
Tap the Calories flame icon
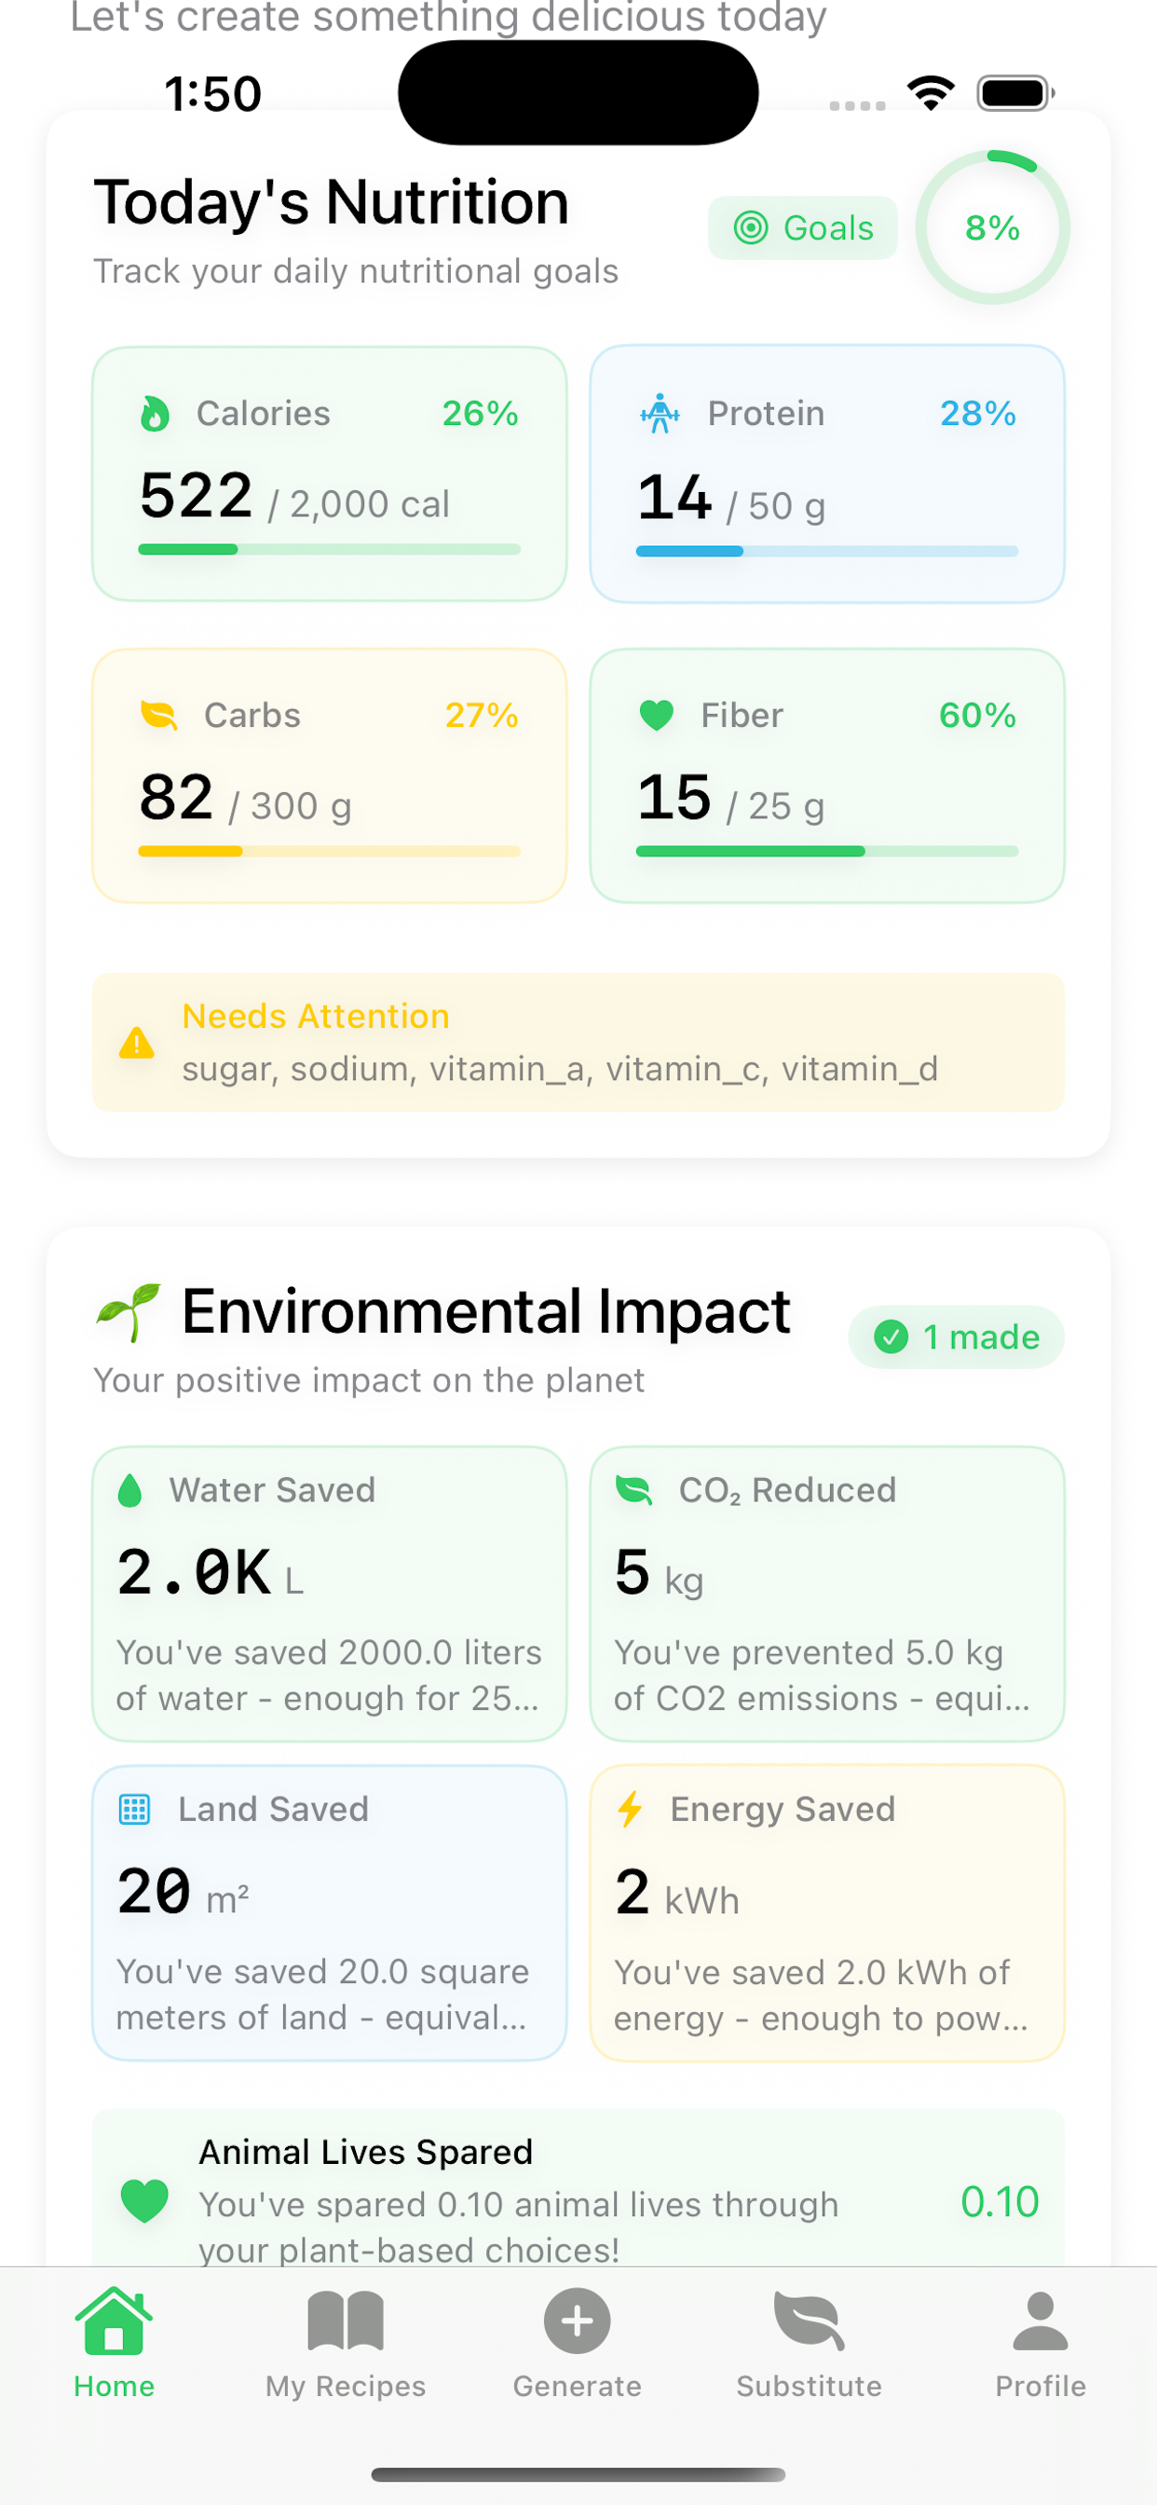(x=155, y=413)
